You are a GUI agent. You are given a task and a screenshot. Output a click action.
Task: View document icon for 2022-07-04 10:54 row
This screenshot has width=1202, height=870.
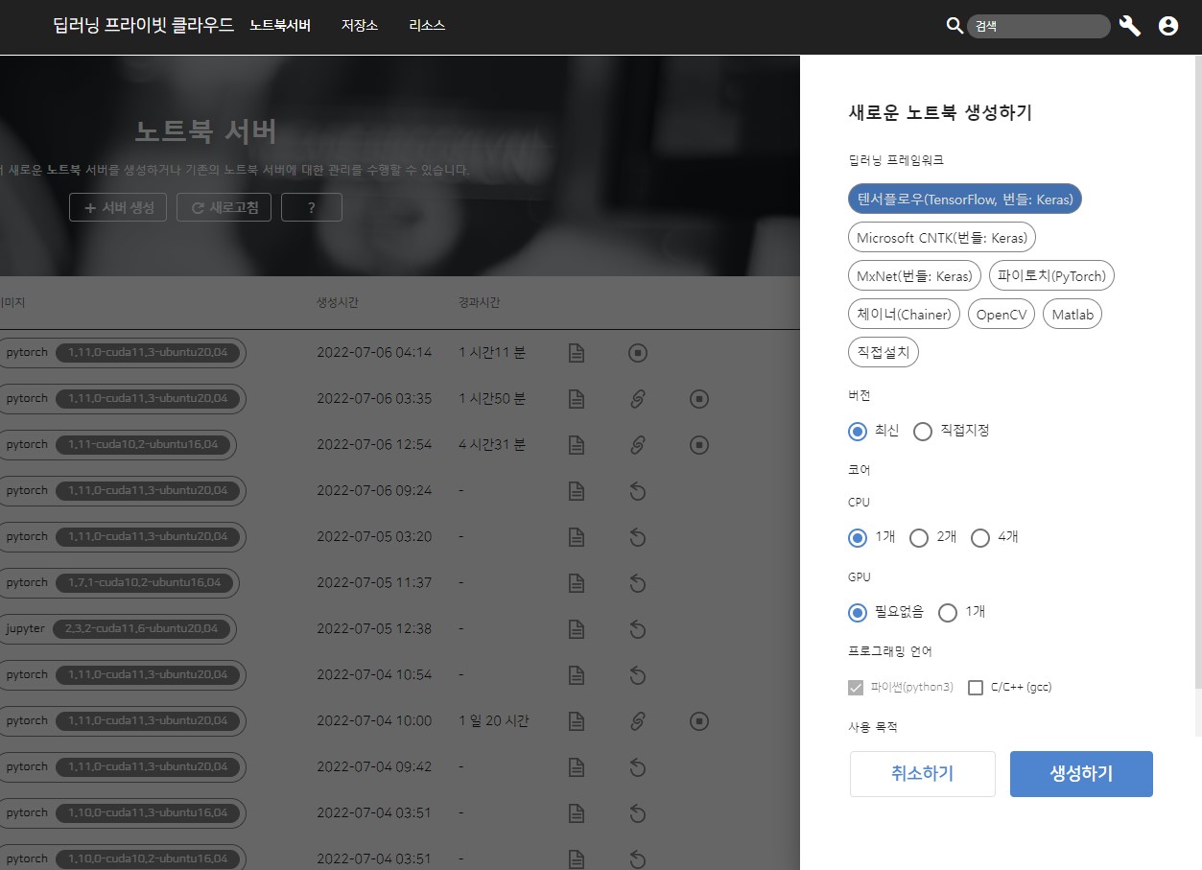point(577,674)
